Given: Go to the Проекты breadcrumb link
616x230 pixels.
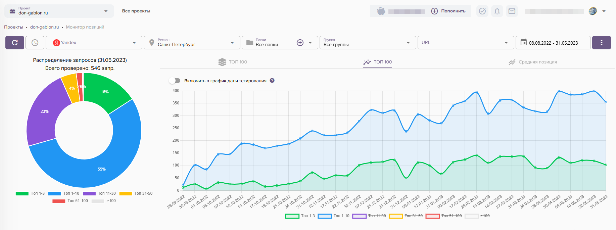Looking at the screenshot, I should [13, 27].
